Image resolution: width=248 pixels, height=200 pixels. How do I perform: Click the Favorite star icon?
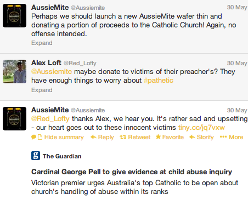158,137
